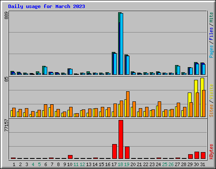The width and height of the screenshot is (216, 169).
Task: Click the Sites legend label
Action: [x=211, y=111]
